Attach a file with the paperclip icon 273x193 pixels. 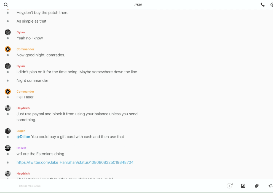(257, 186)
